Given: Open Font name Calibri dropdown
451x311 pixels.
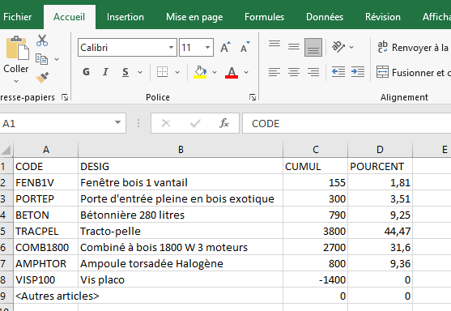Looking at the screenshot, I should [171, 47].
